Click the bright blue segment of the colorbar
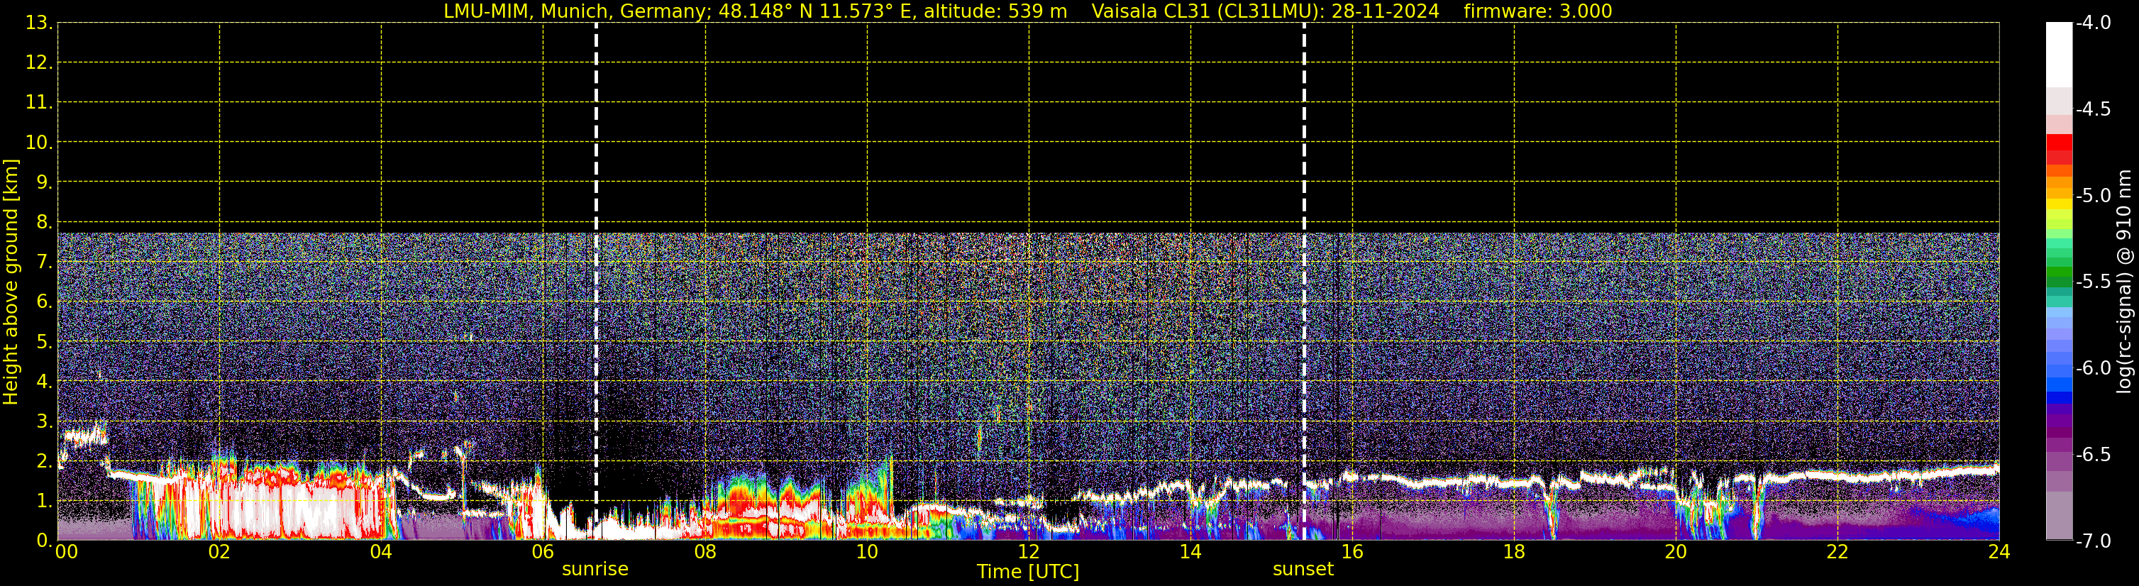This screenshot has width=2139, height=586. pyautogui.click(x=2060, y=385)
